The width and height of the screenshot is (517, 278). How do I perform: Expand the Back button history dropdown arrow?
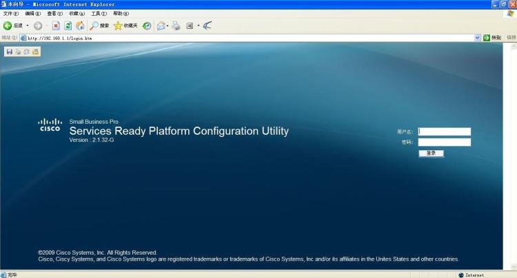[28, 25]
